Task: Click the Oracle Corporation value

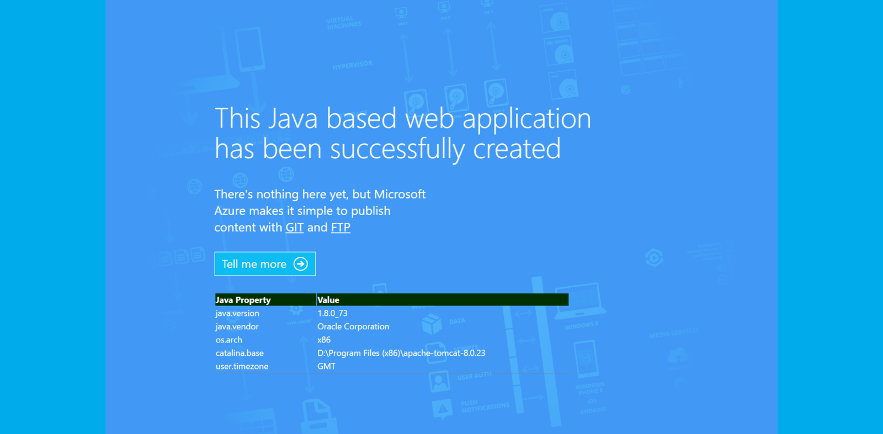Action: point(353,326)
